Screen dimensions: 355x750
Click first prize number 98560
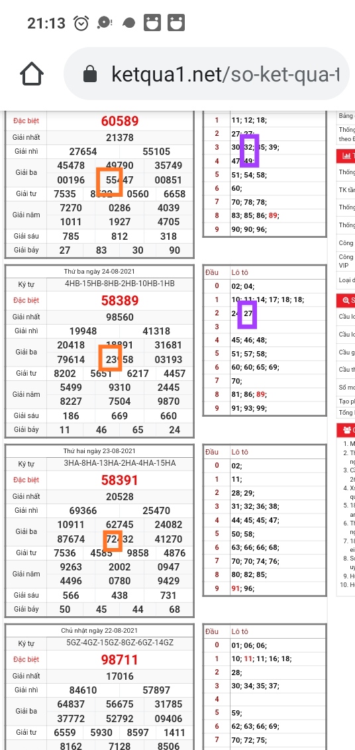click(120, 317)
